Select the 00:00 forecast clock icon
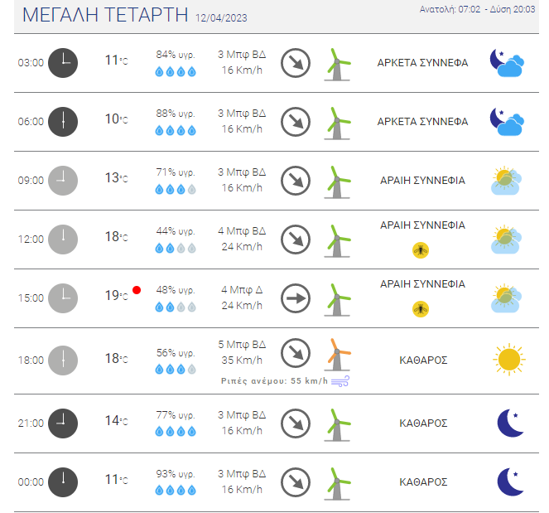The height and width of the screenshot is (513, 549). (x=63, y=482)
